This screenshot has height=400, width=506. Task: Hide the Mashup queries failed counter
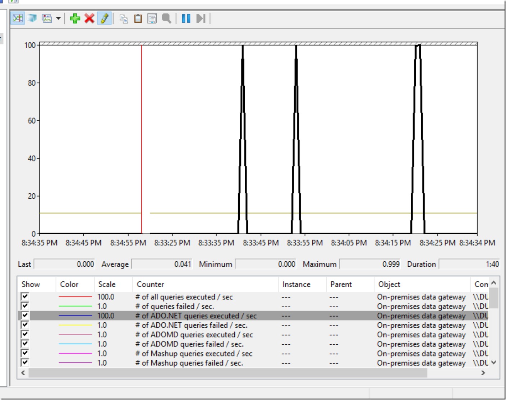(25, 362)
